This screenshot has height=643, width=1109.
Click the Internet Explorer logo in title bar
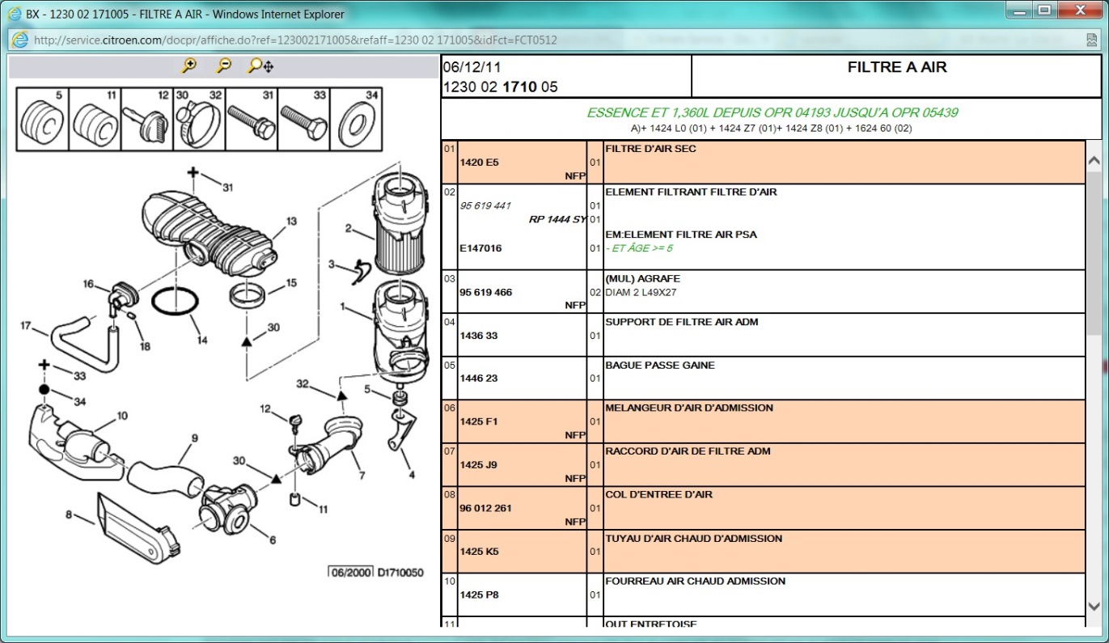coord(14,14)
